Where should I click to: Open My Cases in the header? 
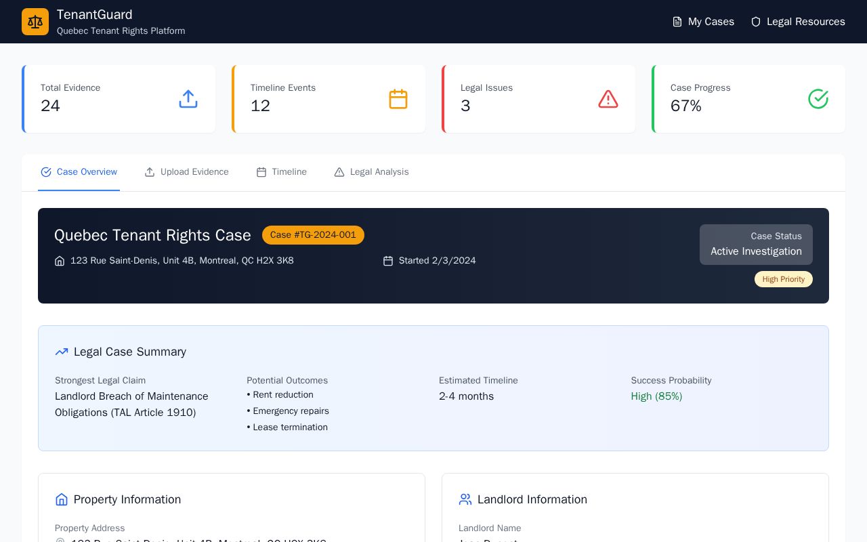(703, 22)
